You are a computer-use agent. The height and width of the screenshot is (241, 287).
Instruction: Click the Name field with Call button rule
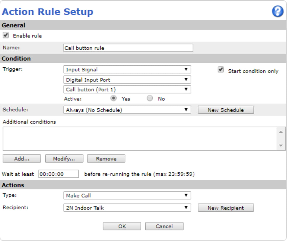tap(128, 48)
